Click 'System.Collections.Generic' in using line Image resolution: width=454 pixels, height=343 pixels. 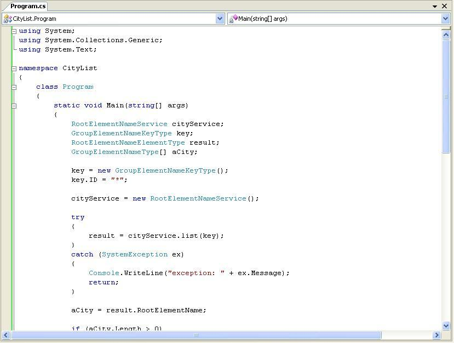(x=102, y=40)
